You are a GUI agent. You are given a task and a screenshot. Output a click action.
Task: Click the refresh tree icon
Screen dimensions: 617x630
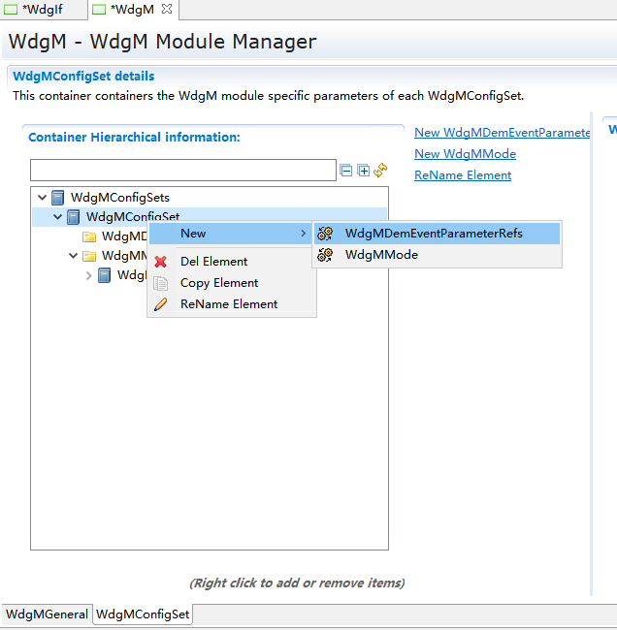(380, 171)
